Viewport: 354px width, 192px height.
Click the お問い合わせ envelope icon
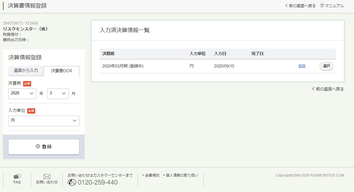click(47, 176)
